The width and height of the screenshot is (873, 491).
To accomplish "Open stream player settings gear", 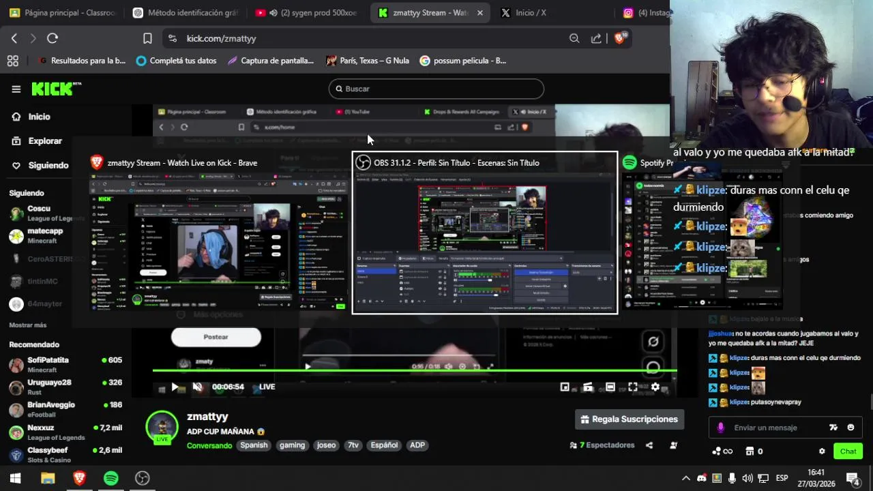I will 655,387.
